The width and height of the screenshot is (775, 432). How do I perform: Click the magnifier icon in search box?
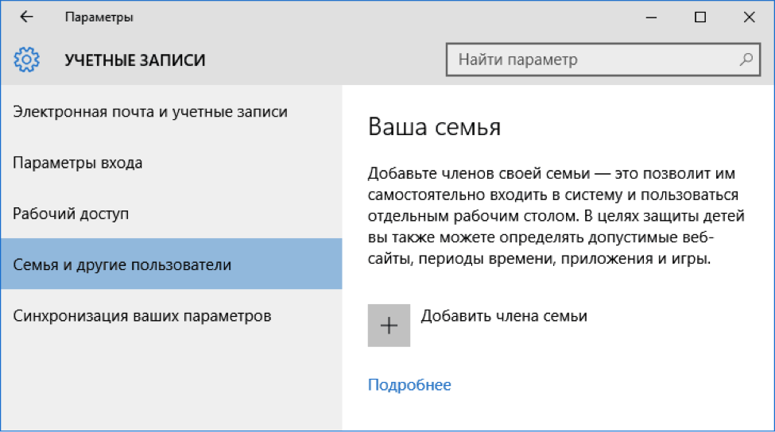point(746,60)
